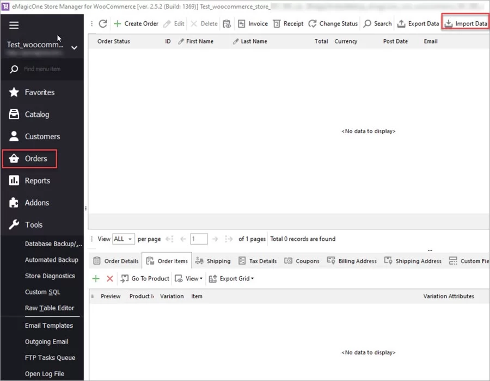Select Orders in the sidebar
The width and height of the screenshot is (490, 381).
click(30, 158)
